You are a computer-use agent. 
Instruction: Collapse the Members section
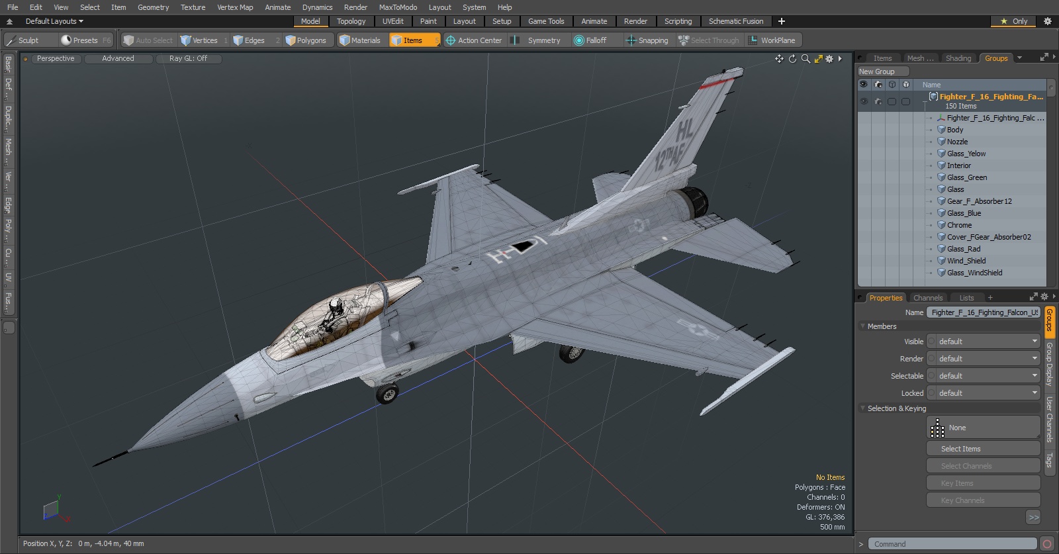click(863, 326)
